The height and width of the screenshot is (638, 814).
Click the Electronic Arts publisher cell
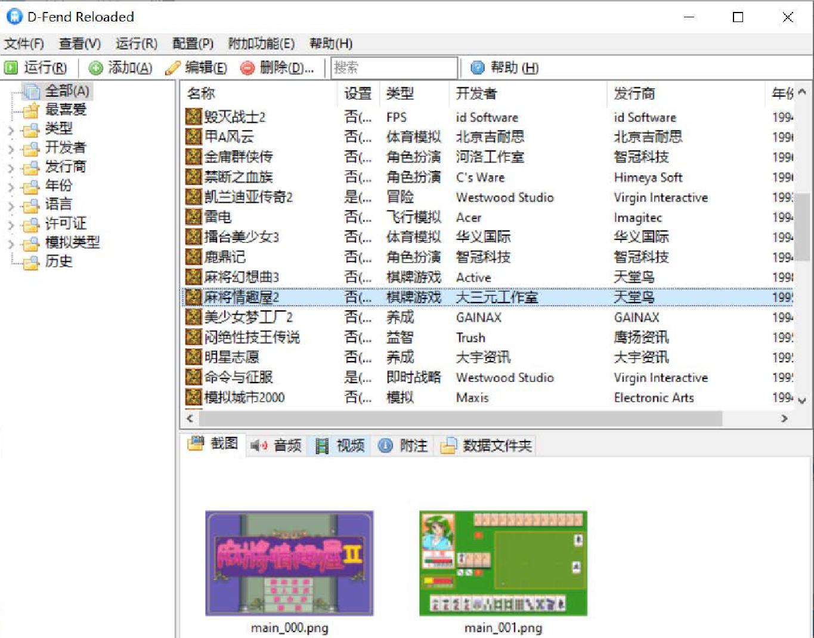point(654,397)
